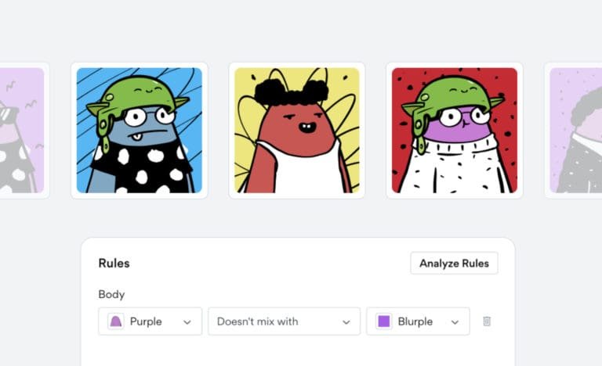This screenshot has width=602, height=366.
Task: Click the Rules section heading
Action: click(114, 264)
